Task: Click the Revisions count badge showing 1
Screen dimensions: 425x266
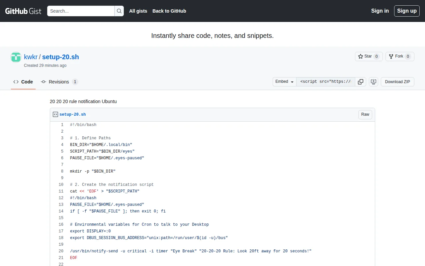Action: [75, 82]
